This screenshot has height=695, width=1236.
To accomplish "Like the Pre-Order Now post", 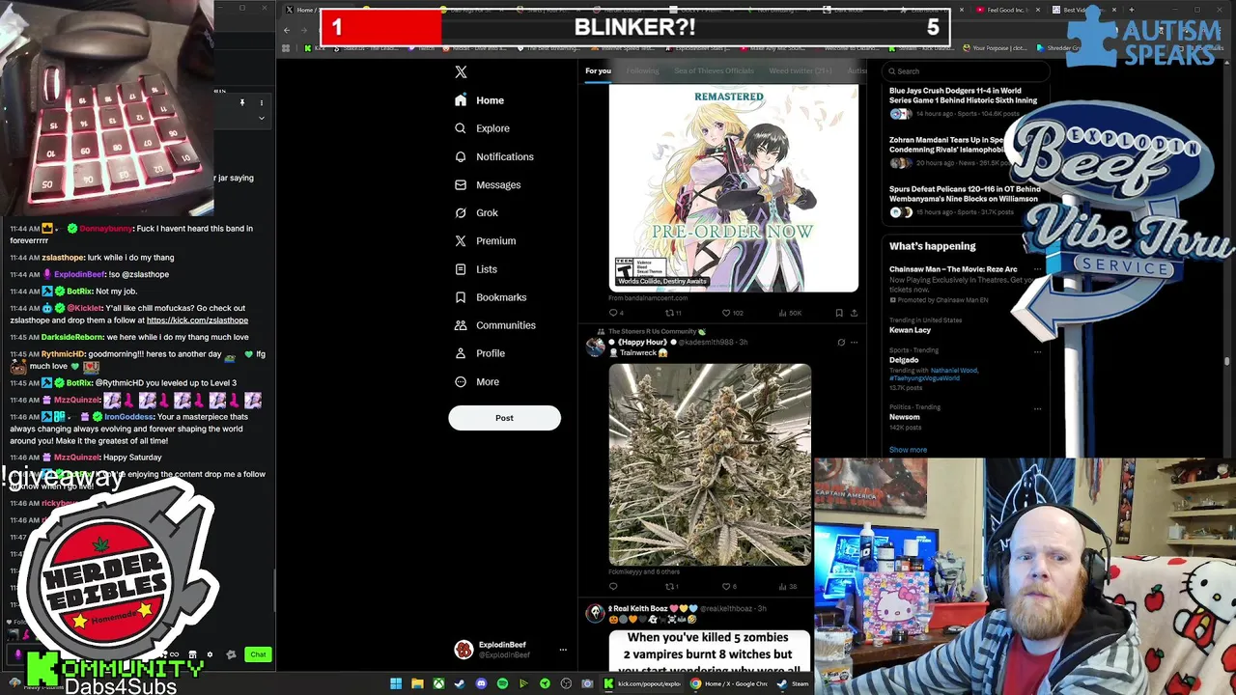I will pyautogui.click(x=732, y=313).
